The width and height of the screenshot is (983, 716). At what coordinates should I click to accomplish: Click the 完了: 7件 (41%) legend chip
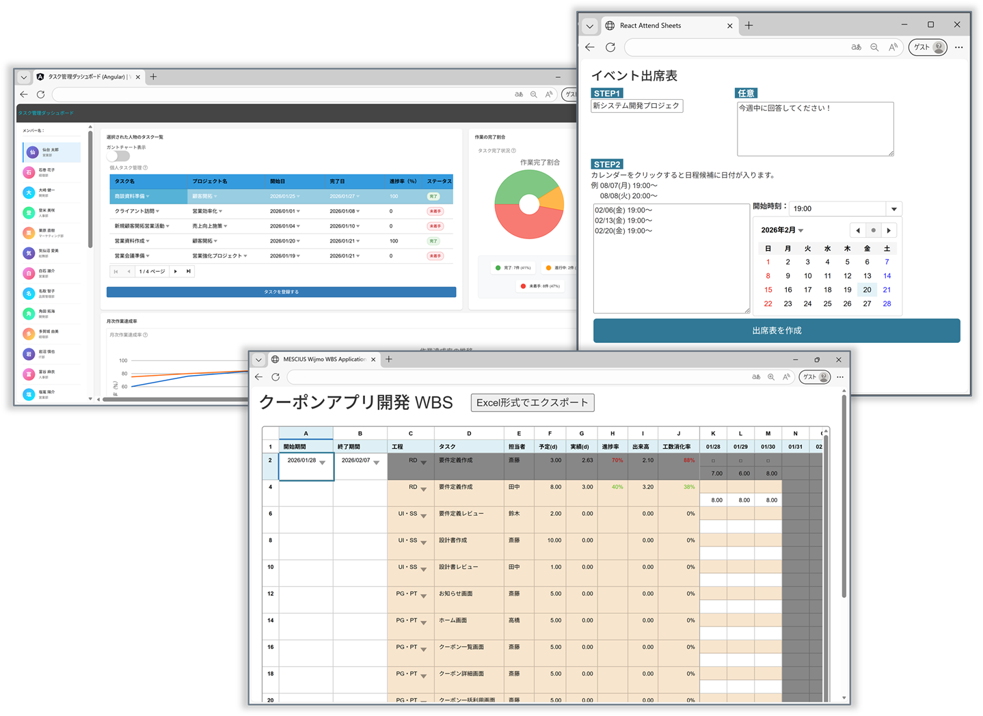pyautogui.click(x=512, y=268)
